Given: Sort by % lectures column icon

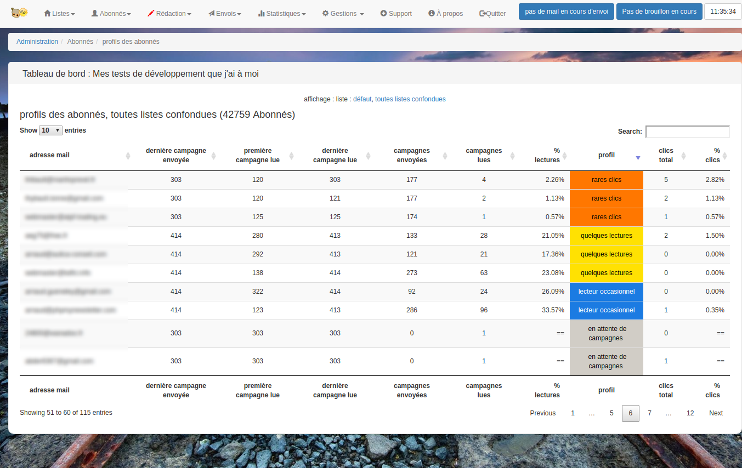Looking at the screenshot, I should (x=565, y=156).
